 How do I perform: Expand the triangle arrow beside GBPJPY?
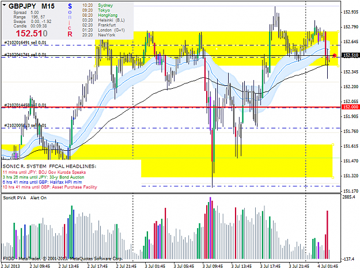[x=5, y=5]
